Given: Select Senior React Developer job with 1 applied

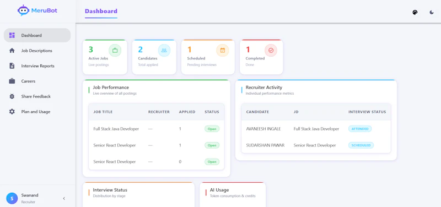Looking at the screenshot, I should [x=115, y=145].
